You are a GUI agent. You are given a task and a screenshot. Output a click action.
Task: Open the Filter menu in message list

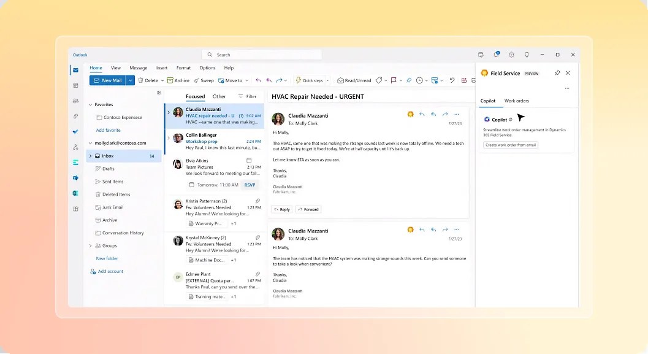point(247,96)
